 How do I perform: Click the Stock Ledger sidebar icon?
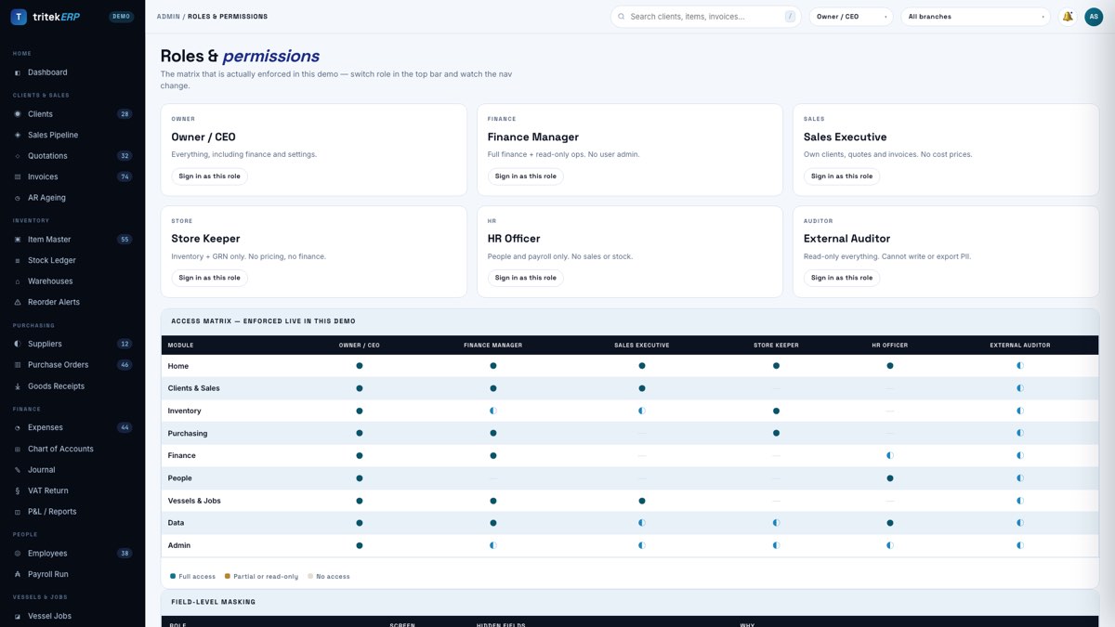18,260
